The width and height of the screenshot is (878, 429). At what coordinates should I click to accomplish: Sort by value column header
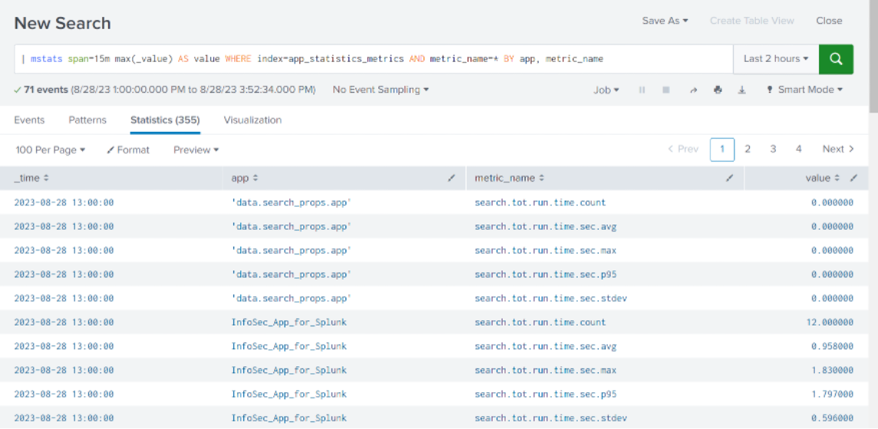[x=823, y=178]
